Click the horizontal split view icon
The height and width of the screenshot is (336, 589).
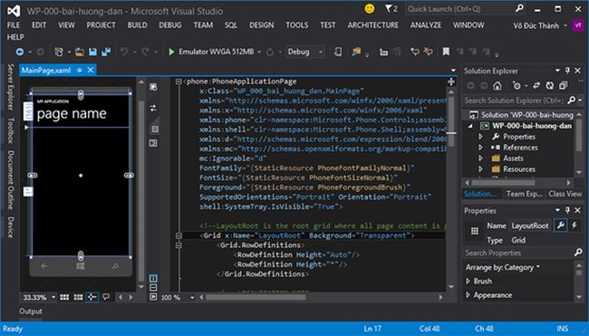[153, 288]
